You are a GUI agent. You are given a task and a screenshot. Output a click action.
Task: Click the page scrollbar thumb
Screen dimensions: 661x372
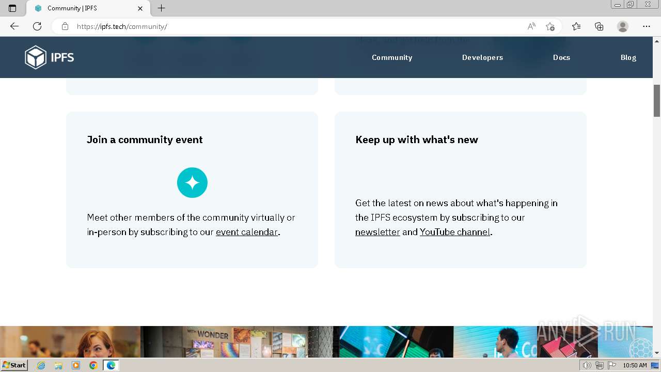click(657, 101)
